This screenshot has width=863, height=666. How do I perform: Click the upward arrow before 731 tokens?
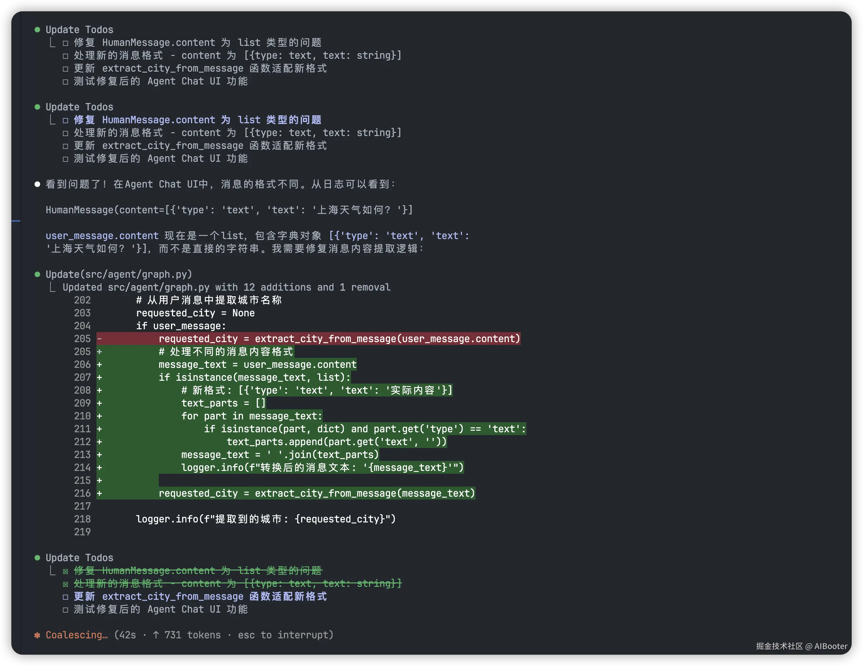tap(156, 635)
